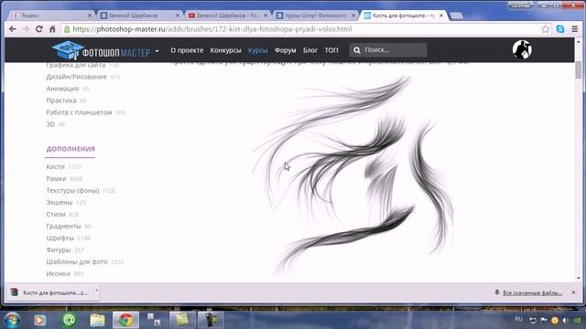Open file explorer folder in taskbar
586x329 pixels.
click(97, 320)
